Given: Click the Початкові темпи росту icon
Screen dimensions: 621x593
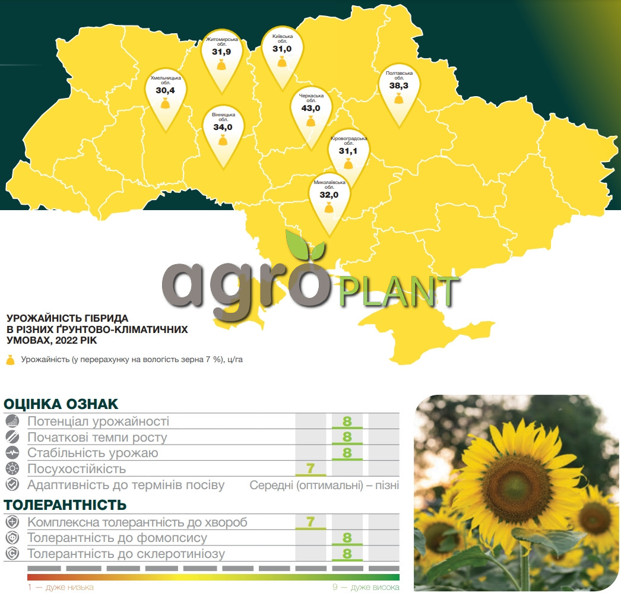Looking at the screenshot, I should [12, 437].
